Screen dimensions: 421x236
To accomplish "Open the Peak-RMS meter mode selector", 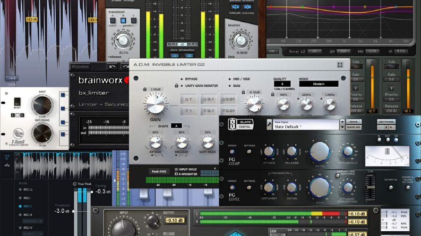I will tap(159, 171).
